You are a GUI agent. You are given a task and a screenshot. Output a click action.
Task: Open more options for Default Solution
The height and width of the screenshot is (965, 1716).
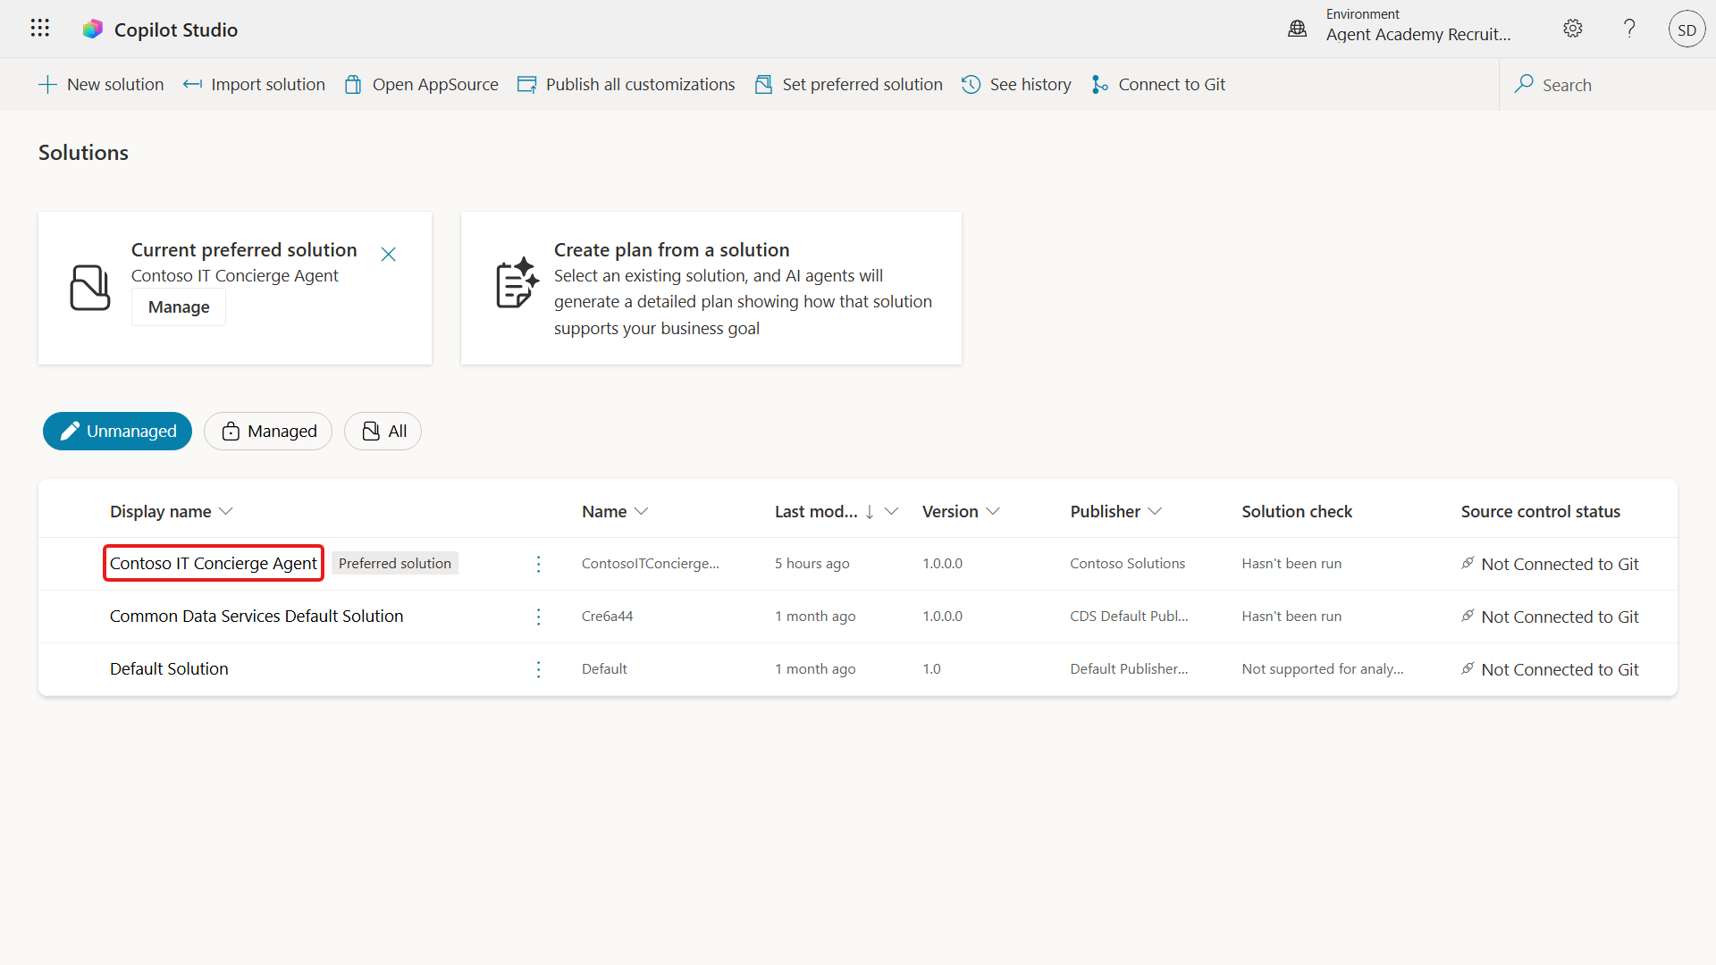tap(538, 669)
